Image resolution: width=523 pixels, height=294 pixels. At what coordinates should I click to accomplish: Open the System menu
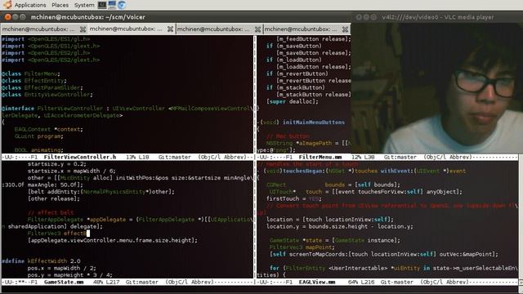84,5
